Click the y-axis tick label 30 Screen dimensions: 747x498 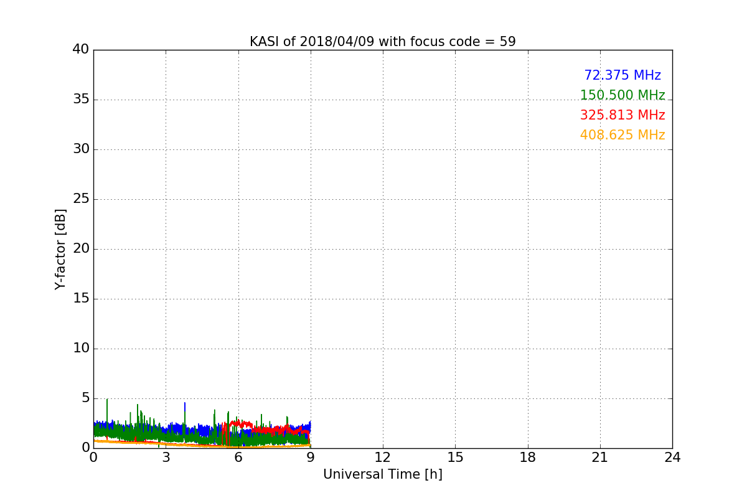(x=81, y=149)
